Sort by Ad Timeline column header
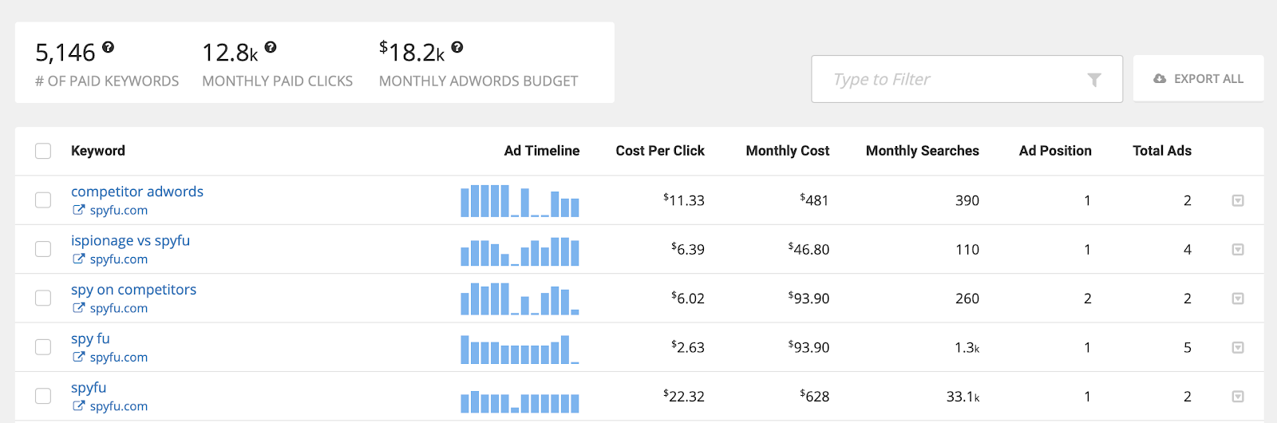The height and width of the screenshot is (423, 1277). point(542,151)
